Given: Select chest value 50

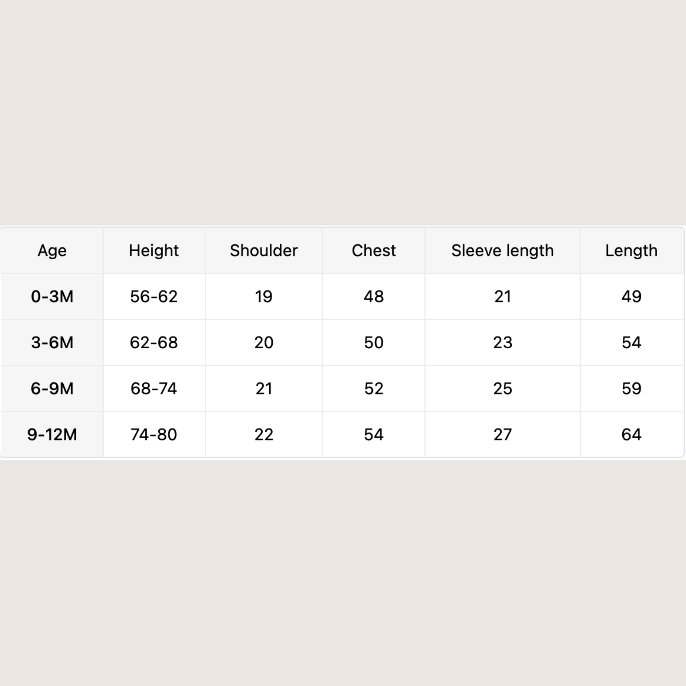Looking at the screenshot, I should (x=373, y=343).
